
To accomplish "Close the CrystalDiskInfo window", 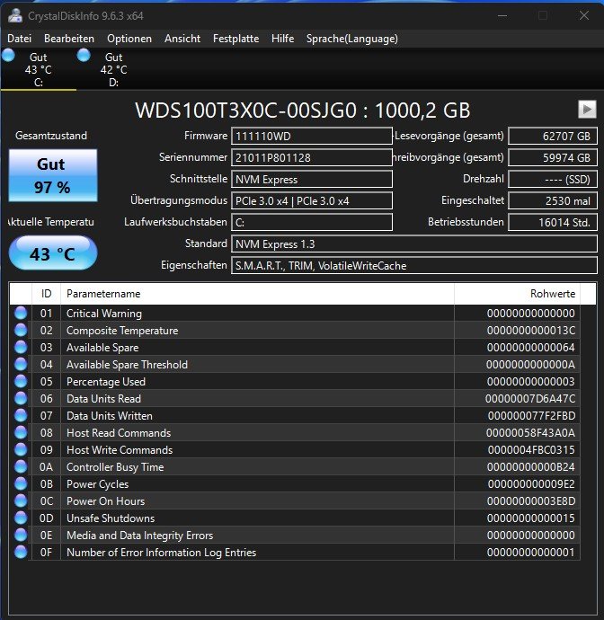I will point(584,16).
